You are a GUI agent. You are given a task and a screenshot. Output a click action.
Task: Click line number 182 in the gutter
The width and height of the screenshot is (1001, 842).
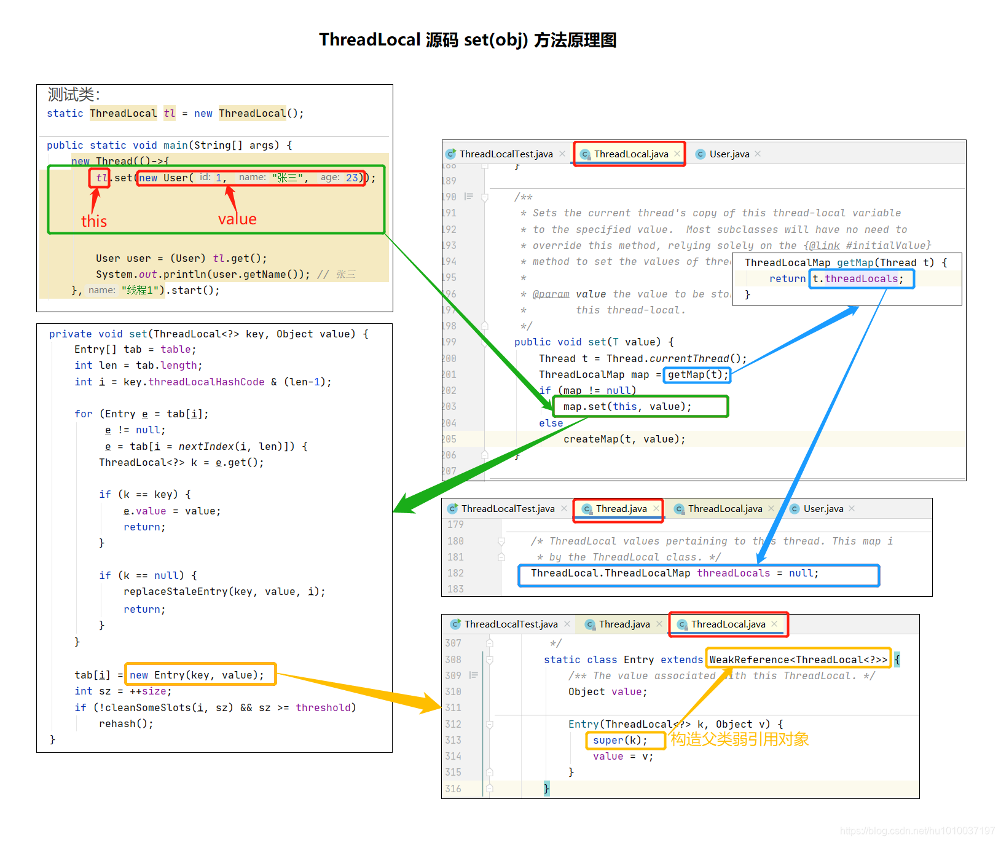[455, 573]
